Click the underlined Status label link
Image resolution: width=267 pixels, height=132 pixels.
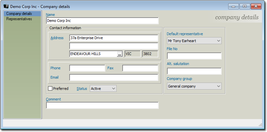82,89
